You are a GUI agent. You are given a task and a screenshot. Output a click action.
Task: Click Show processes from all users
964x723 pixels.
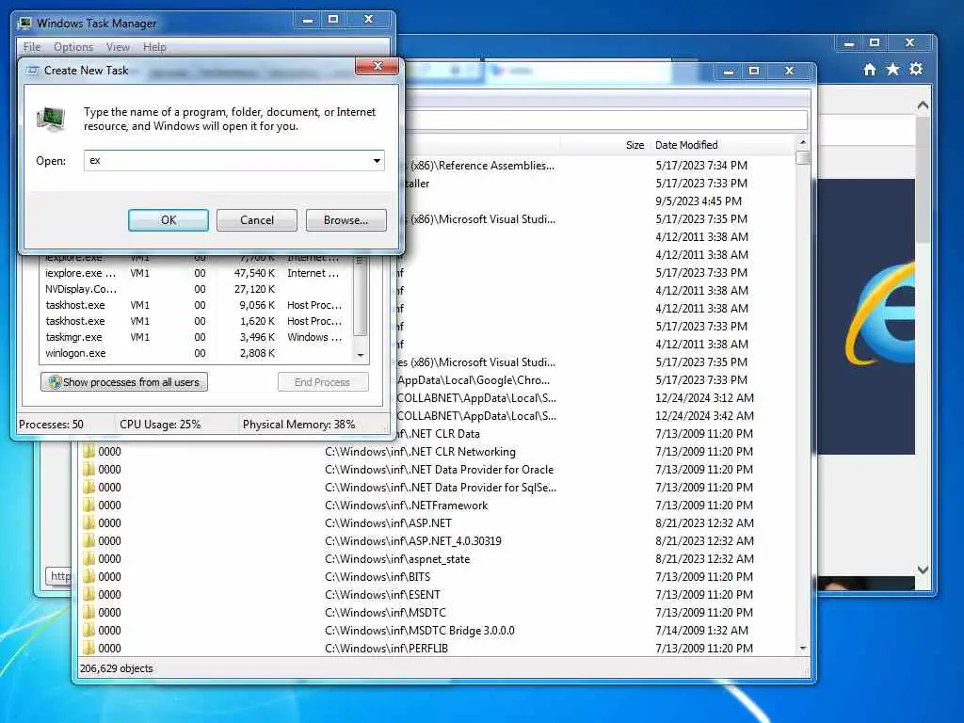pos(124,382)
